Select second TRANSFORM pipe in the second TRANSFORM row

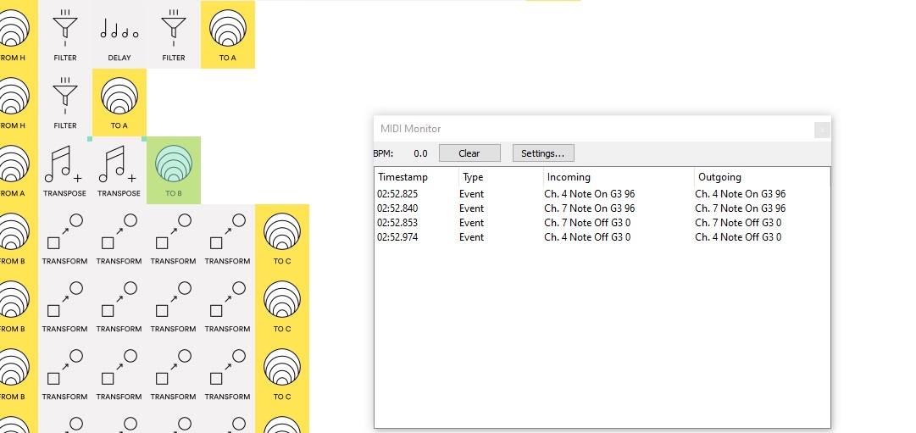point(119,306)
